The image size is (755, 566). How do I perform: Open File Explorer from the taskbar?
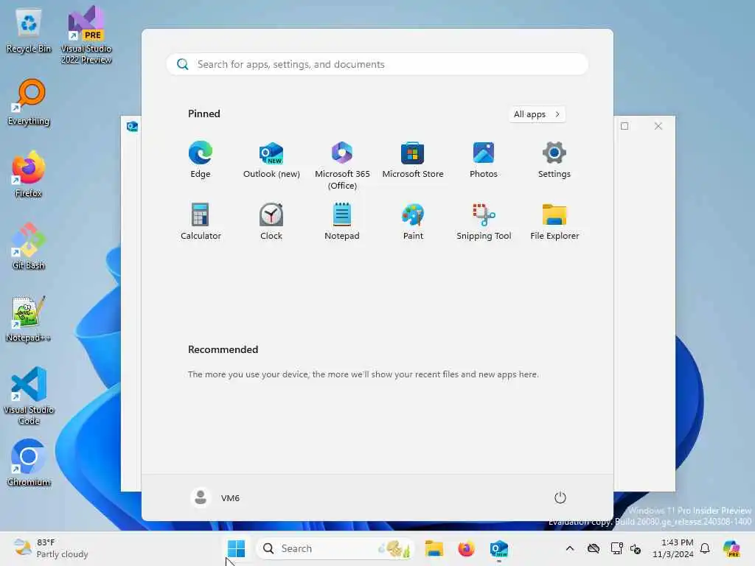point(434,548)
